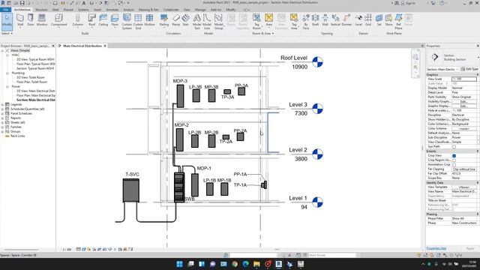The image size is (480, 270).
Task: Select the Tag Room tool
Action: pos(256,22)
